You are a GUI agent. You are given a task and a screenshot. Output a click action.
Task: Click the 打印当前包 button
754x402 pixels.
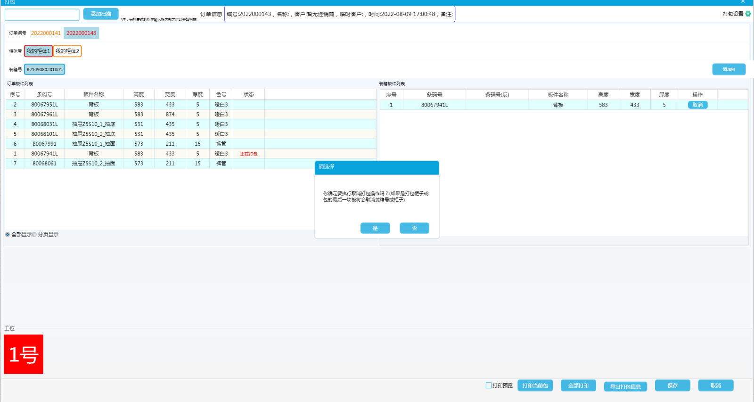click(x=535, y=386)
